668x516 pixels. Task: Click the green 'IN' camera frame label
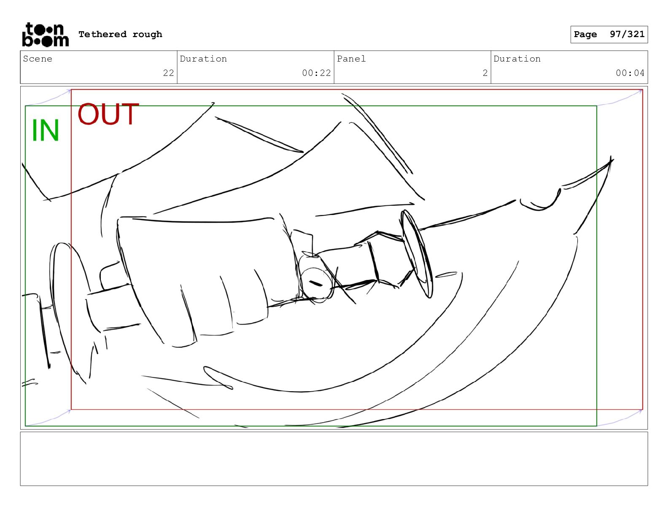(46, 130)
